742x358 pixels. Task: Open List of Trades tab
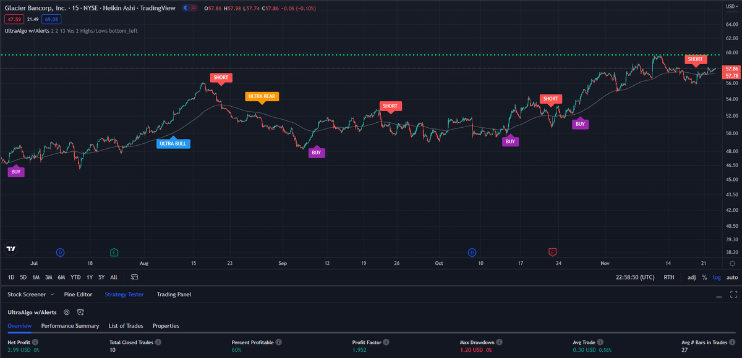pos(126,325)
